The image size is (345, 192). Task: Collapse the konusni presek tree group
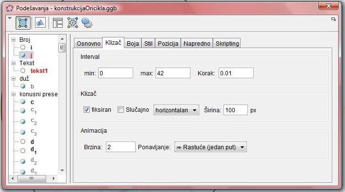click(x=14, y=94)
